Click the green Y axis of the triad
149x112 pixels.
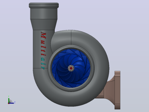[9, 100]
